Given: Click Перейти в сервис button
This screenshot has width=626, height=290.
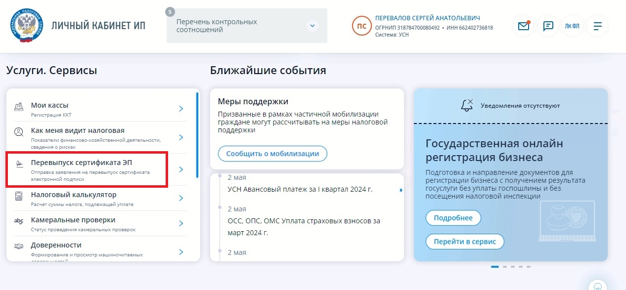Looking at the screenshot, I should 464,242.
